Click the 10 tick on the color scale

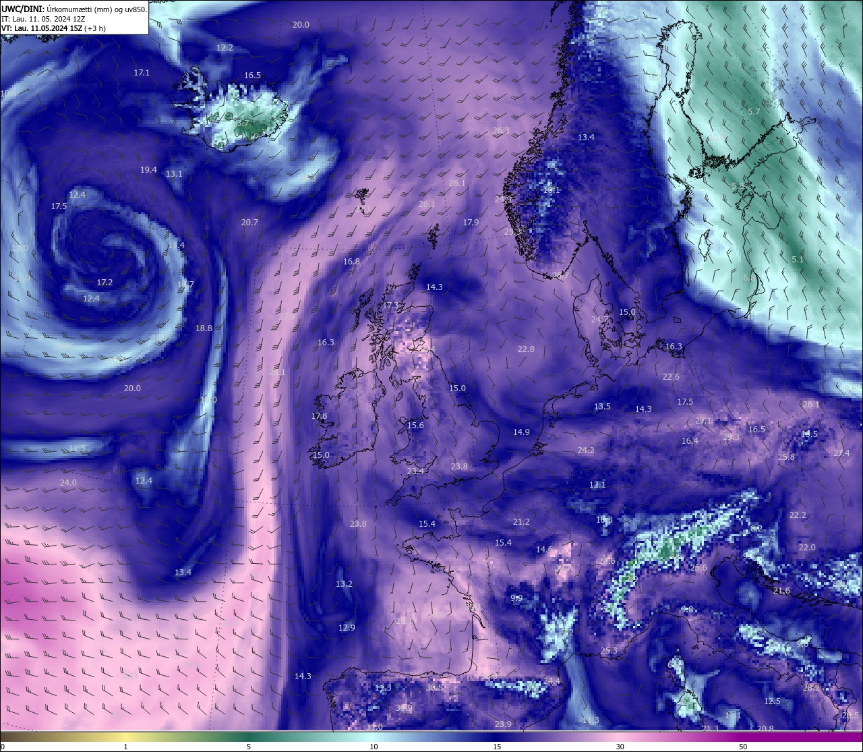(x=374, y=747)
